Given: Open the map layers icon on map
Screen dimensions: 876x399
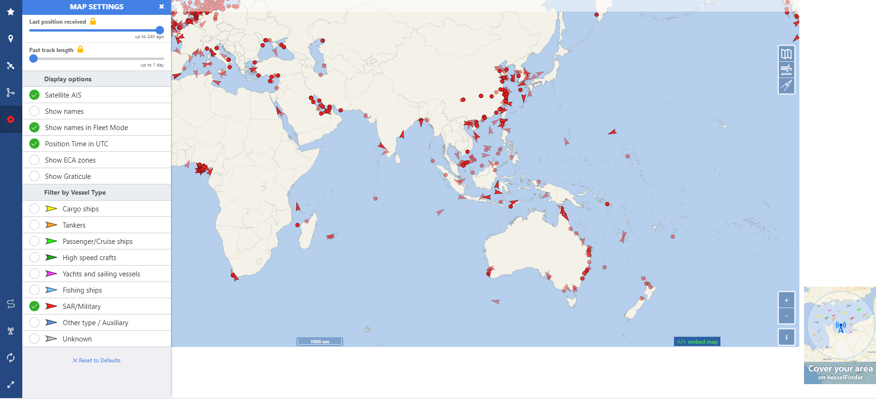Looking at the screenshot, I should tap(786, 54).
